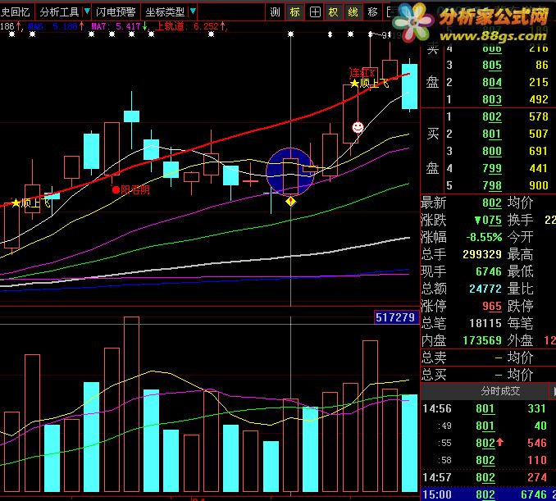This screenshot has height=501, width=556.
Task: Open the 分析工具 menu
Action: coord(59,12)
